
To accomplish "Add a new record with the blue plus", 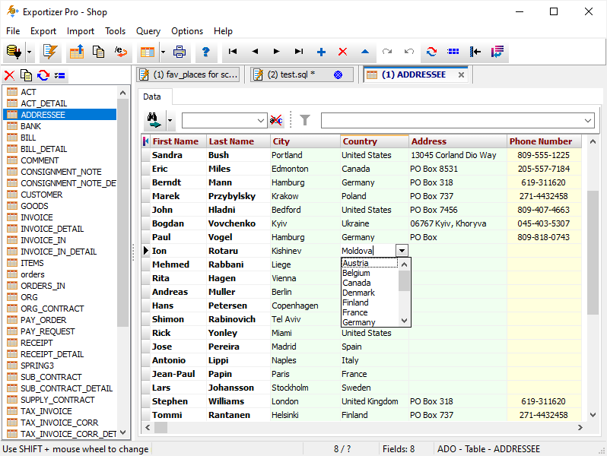I will [x=321, y=52].
